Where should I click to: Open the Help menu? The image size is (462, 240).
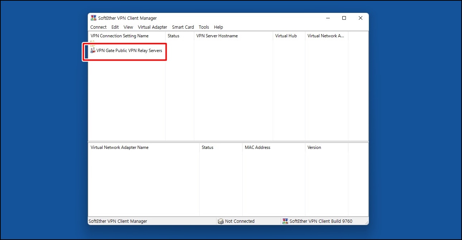(218, 27)
